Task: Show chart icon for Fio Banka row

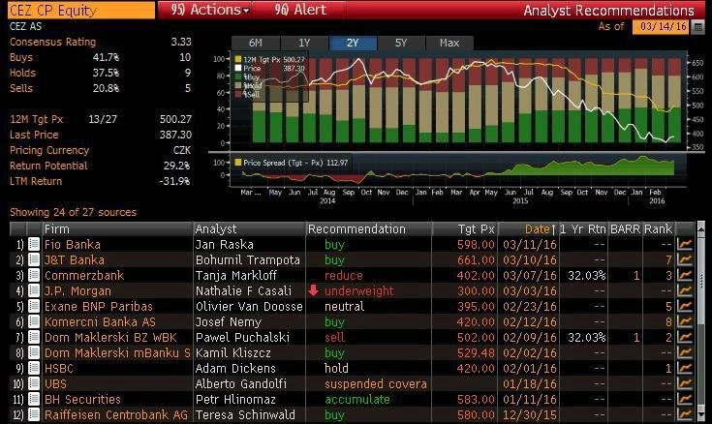Action: pos(684,244)
